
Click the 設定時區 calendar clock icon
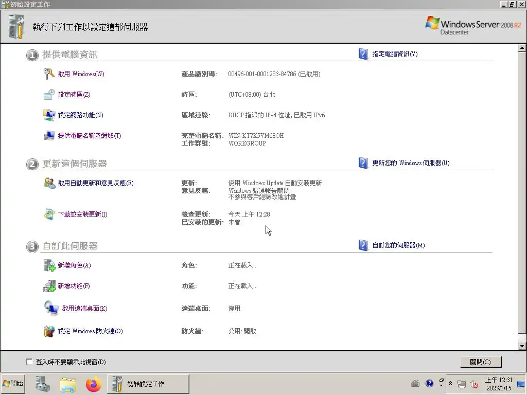[49, 95]
